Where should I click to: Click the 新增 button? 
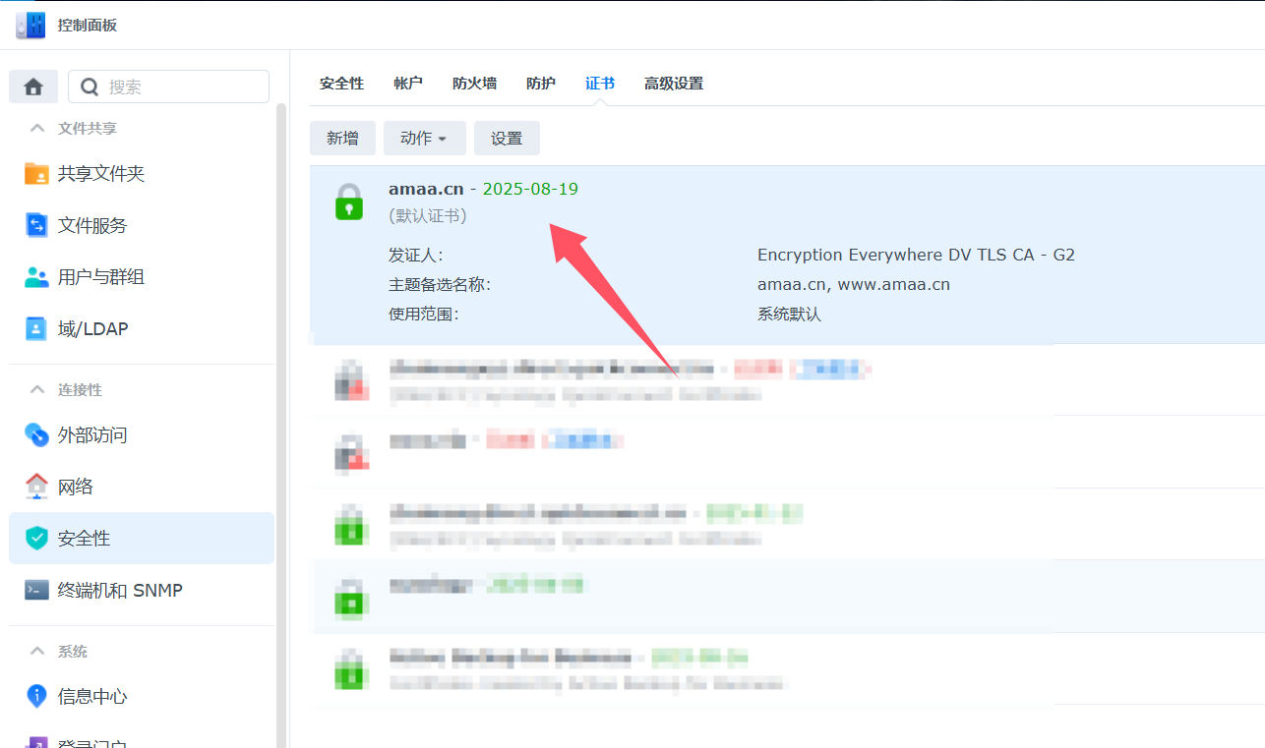[342, 139]
